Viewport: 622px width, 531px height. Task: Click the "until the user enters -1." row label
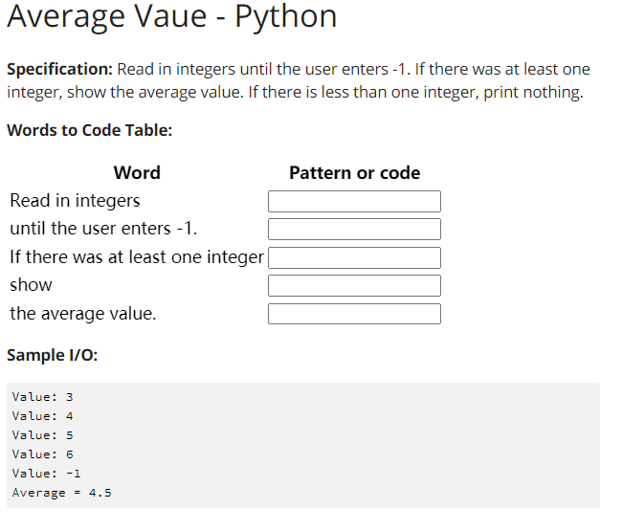[103, 229]
